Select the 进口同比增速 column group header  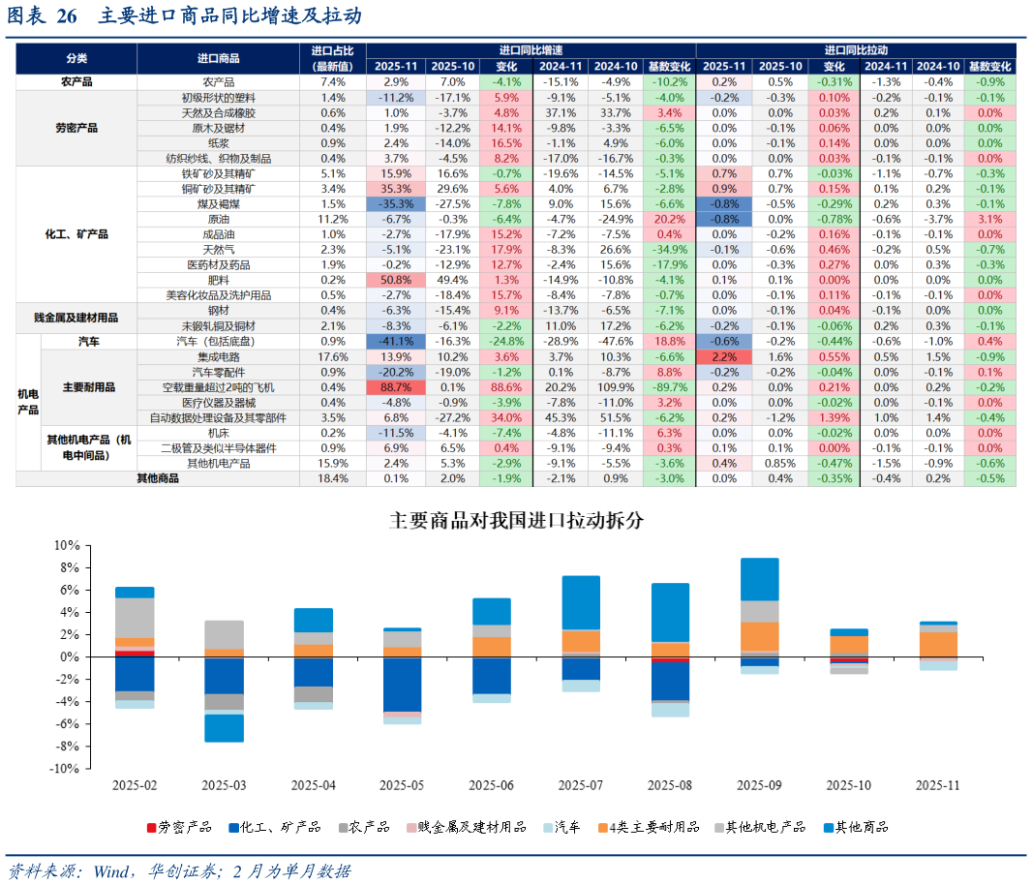pos(531,50)
